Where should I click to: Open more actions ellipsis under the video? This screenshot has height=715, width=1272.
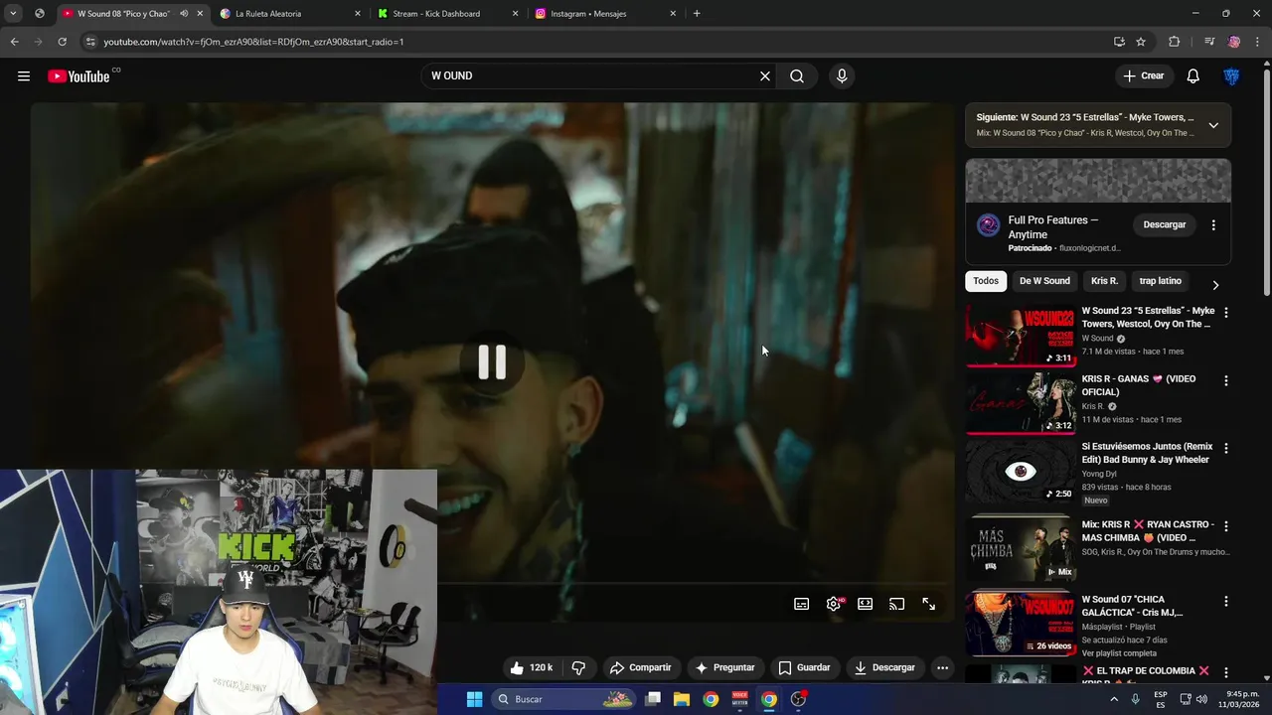(943, 668)
